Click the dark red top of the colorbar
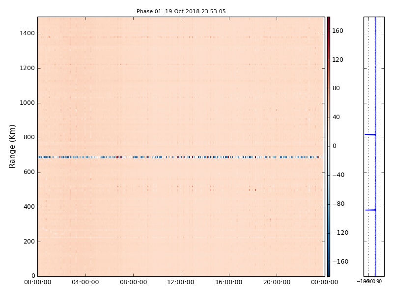The width and height of the screenshot is (393, 294). coord(329,20)
